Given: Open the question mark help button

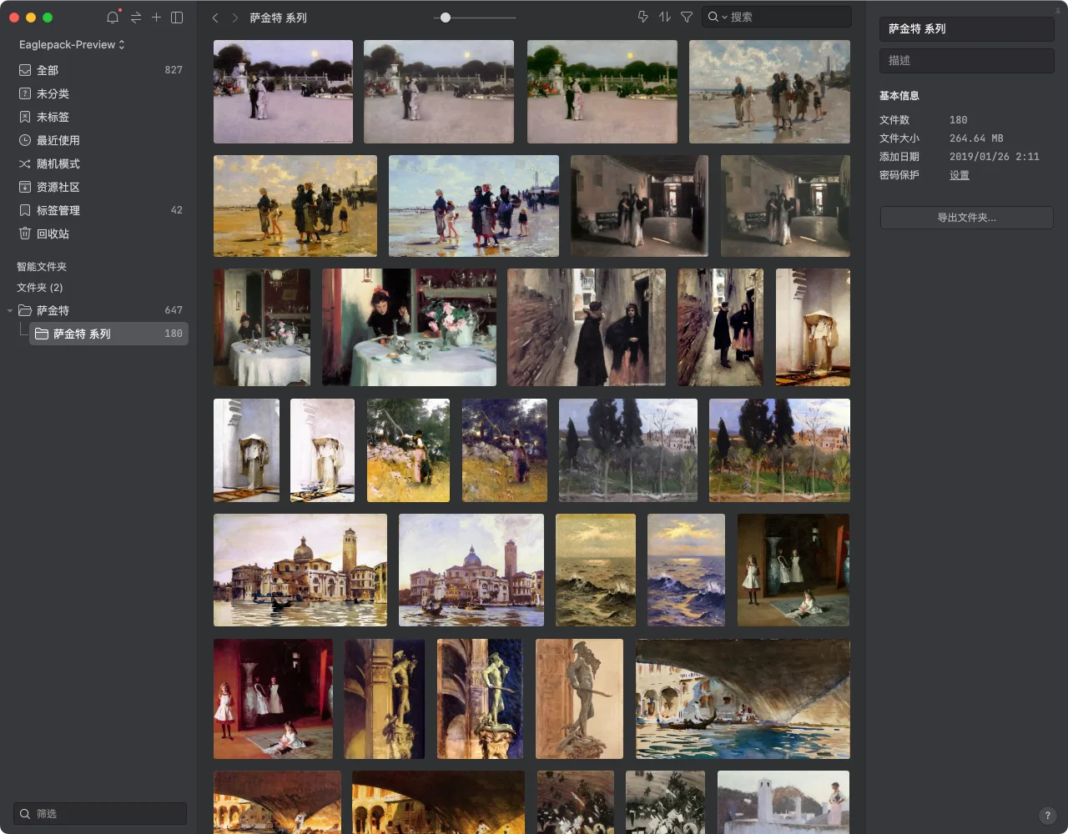Looking at the screenshot, I should 1048,816.
